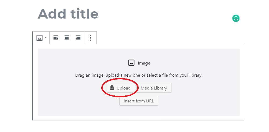
Task: Open the three-dot more options menu
Action: pos(90,38)
